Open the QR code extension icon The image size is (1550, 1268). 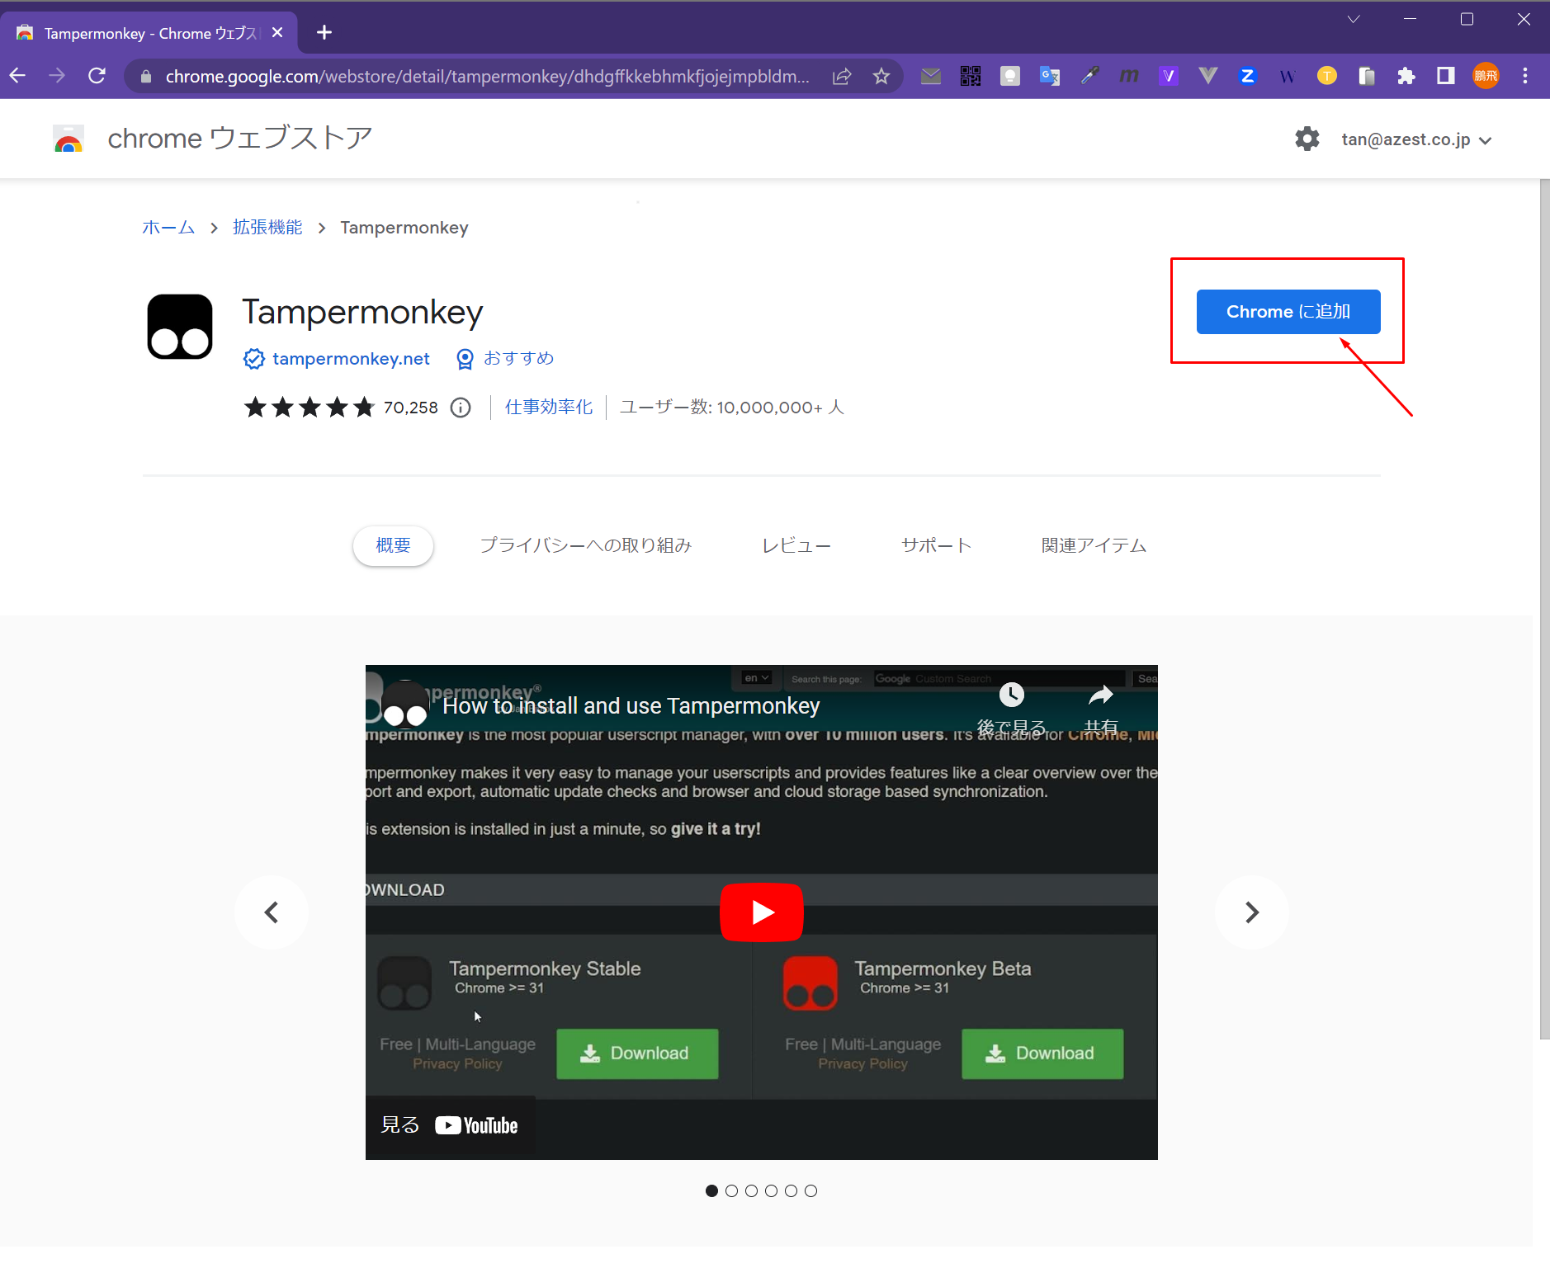point(970,77)
